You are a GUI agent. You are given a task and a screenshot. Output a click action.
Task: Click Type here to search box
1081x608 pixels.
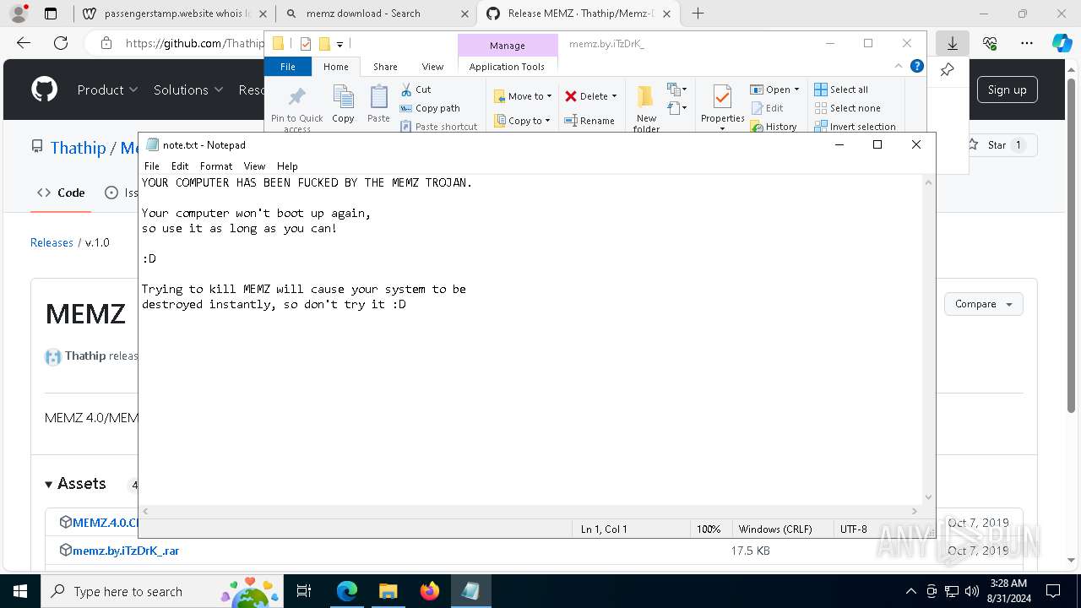pos(160,591)
